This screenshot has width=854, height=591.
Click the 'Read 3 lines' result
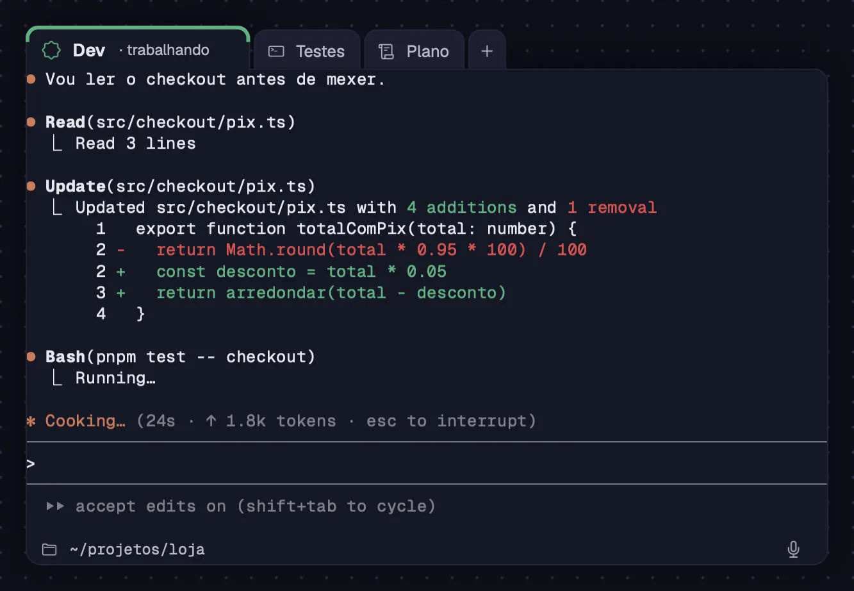[135, 143]
